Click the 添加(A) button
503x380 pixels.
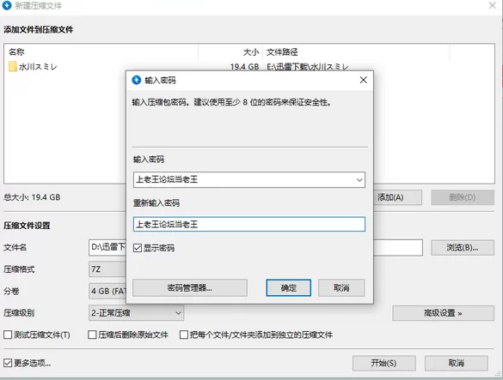click(398, 197)
